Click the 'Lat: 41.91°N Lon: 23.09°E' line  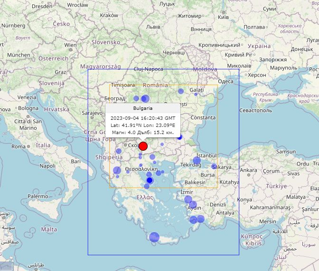point(143,126)
